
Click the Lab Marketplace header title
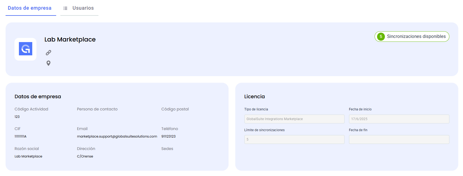coord(70,40)
